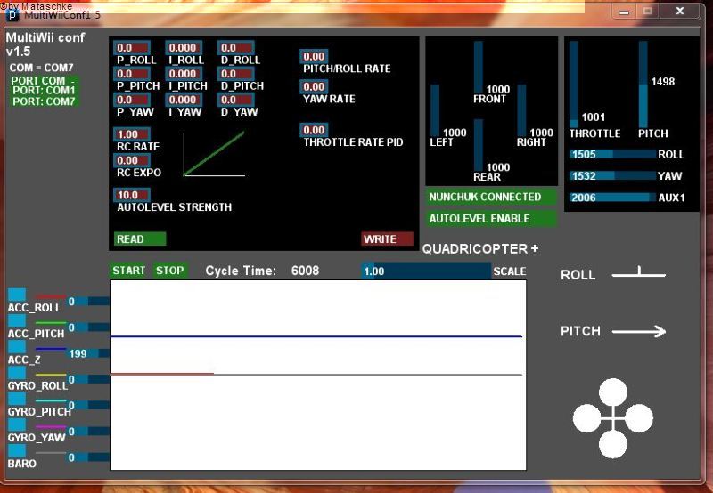
Task: Click the NUNCHUK CONNECTED status indicator
Action: [492, 197]
